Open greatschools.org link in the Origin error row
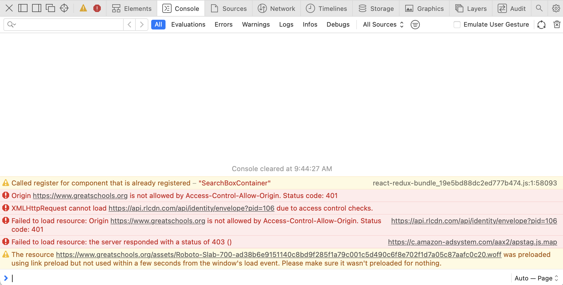 [80, 196]
